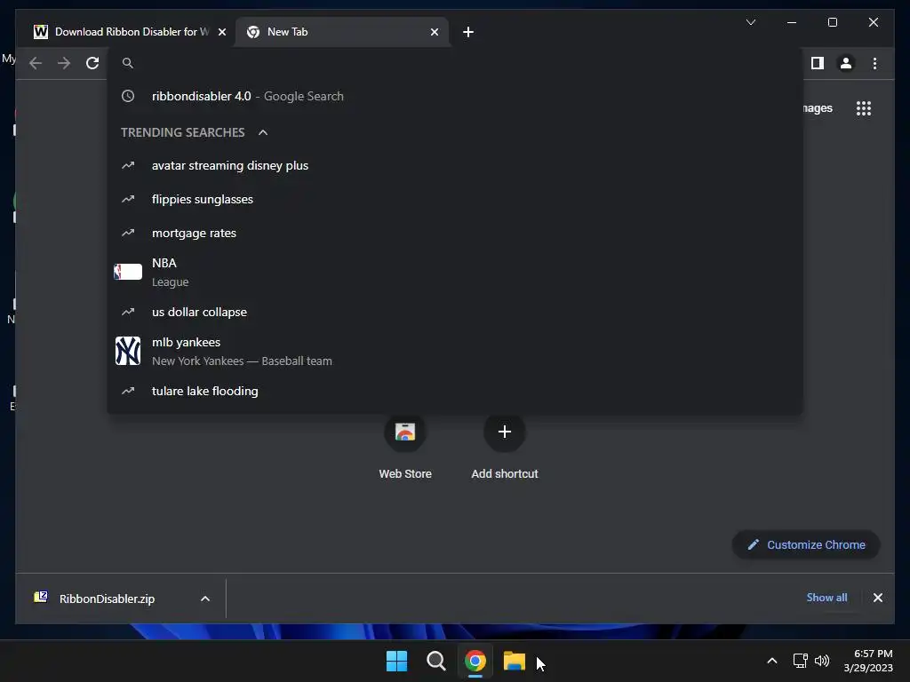Select ribbondisabler 4.0 search history suggestion
This screenshot has width=910, height=682.
pyautogui.click(x=455, y=96)
